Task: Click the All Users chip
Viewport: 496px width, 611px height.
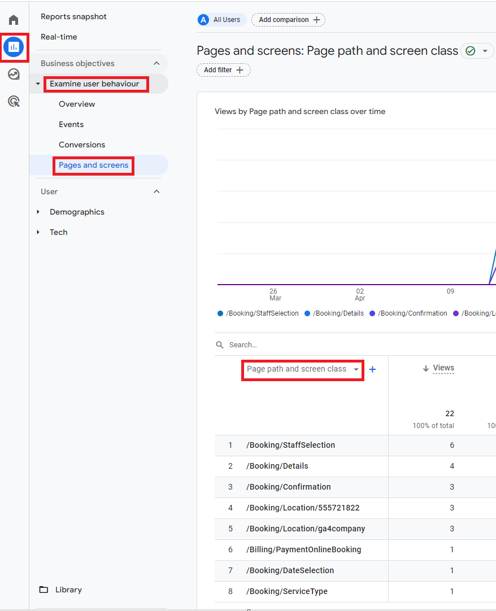Action: (x=222, y=20)
